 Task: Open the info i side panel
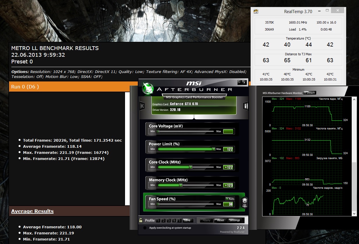pyautogui.click(x=246, y=106)
